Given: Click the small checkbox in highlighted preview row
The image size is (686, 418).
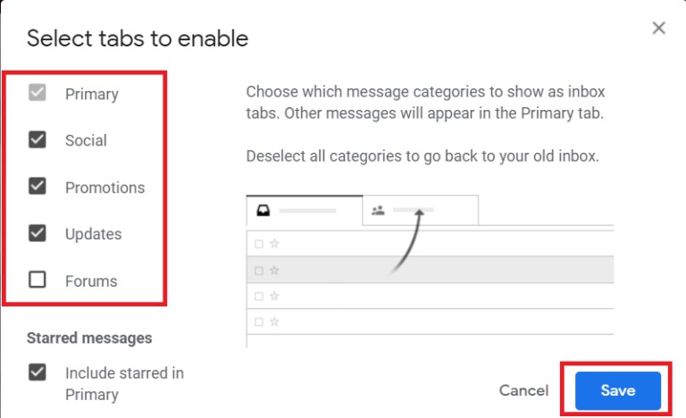Looking at the screenshot, I should [259, 270].
